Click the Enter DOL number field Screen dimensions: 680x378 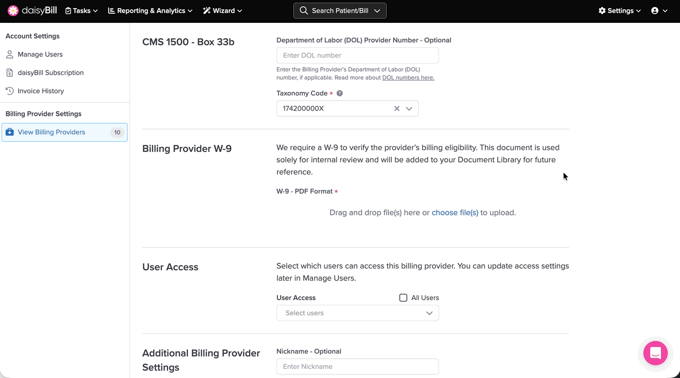[x=357, y=55]
